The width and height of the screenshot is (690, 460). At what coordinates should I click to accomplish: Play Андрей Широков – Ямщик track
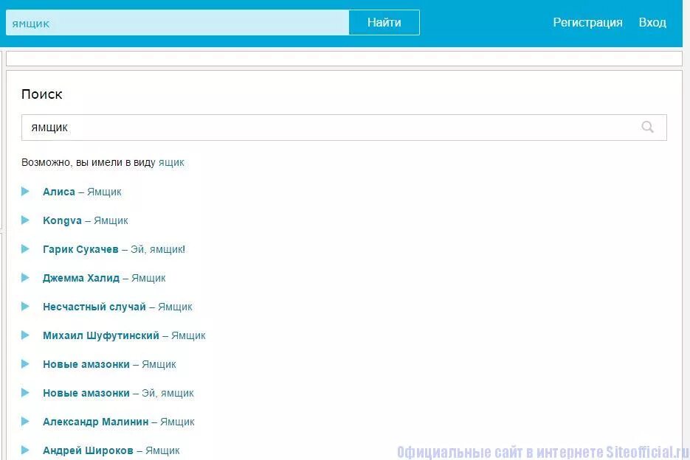pyautogui.click(x=25, y=450)
